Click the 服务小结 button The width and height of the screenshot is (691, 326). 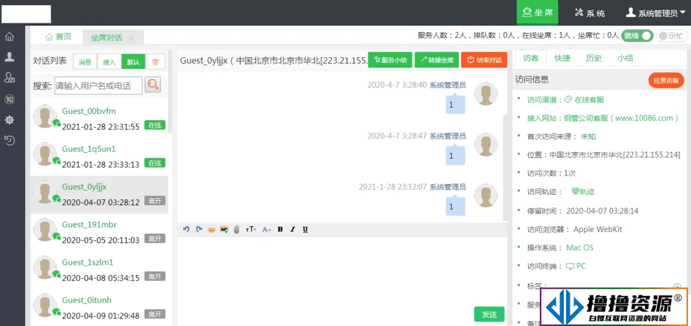click(390, 60)
